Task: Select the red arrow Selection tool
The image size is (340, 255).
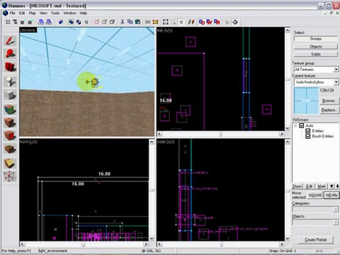Action: pos(10,41)
